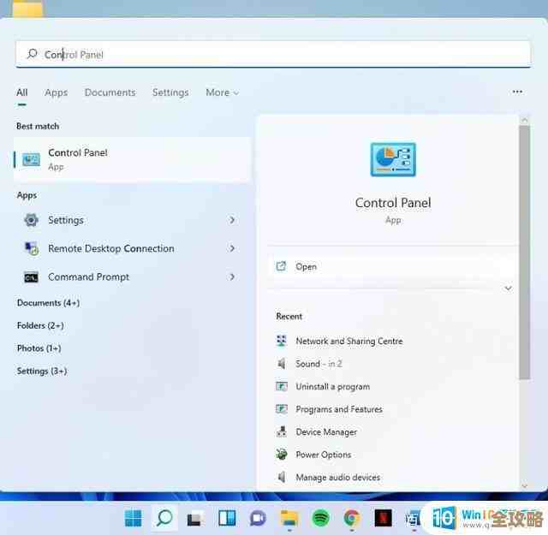
Task: Open the Chat app on the taskbar
Action: 258,518
